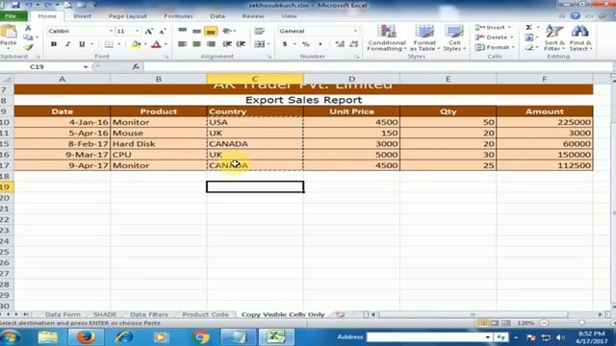
Task: Select the cell containing Hard Disk
Action: click(x=158, y=143)
